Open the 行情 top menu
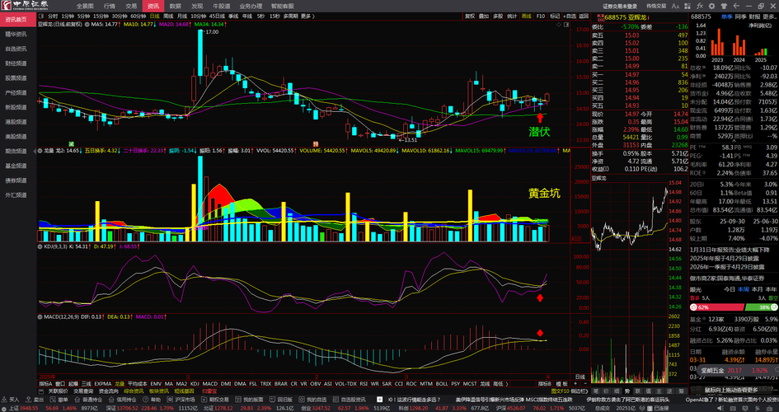The width and height of the screenshot is (779, 412). (x=110, y=6)
